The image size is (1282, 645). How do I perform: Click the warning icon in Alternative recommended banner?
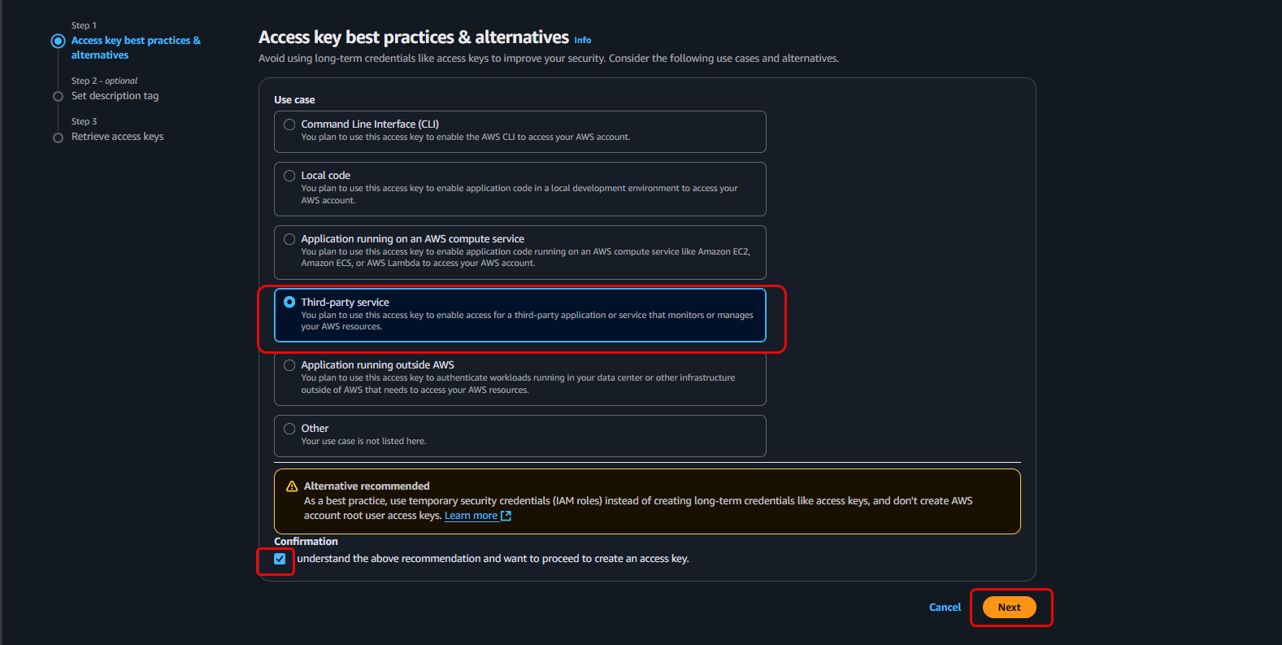[x=291, y=486]
